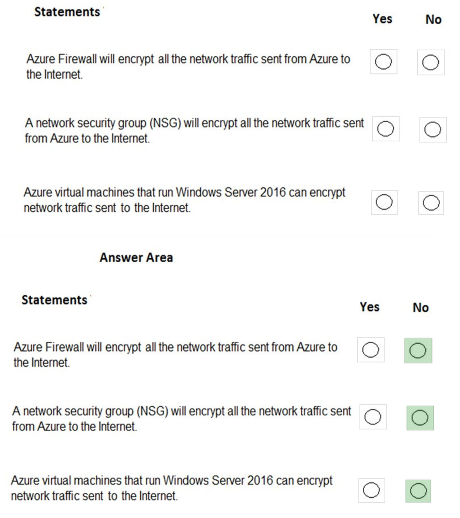Select Yes for the Azure Firewall encryption statement

pos(385,62)
